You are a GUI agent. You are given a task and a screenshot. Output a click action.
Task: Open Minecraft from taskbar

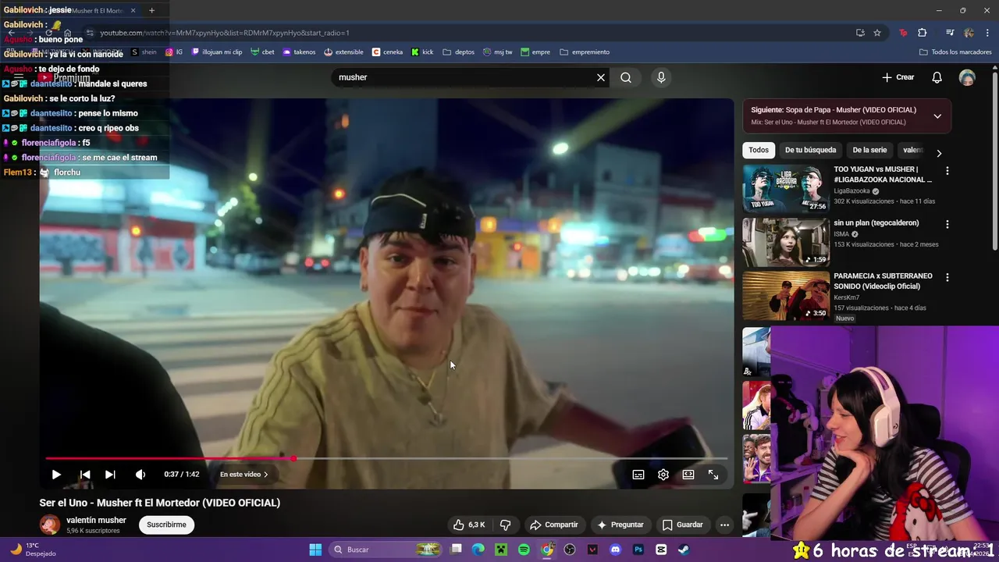(501, 550)
